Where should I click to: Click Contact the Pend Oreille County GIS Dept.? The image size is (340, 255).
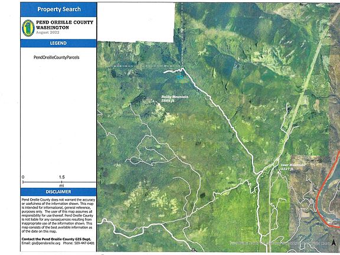click(x=57, y=239)
